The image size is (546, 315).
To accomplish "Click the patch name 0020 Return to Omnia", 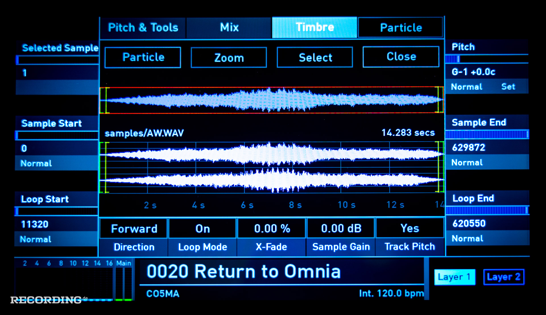I will [x=244, y=271].
